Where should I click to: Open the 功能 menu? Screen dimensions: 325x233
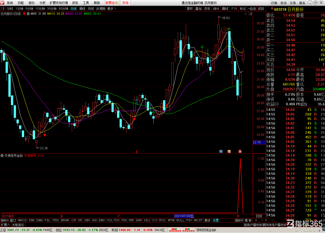[21, 3]
